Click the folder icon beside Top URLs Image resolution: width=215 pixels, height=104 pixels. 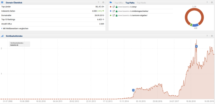[x=111, y=2]
